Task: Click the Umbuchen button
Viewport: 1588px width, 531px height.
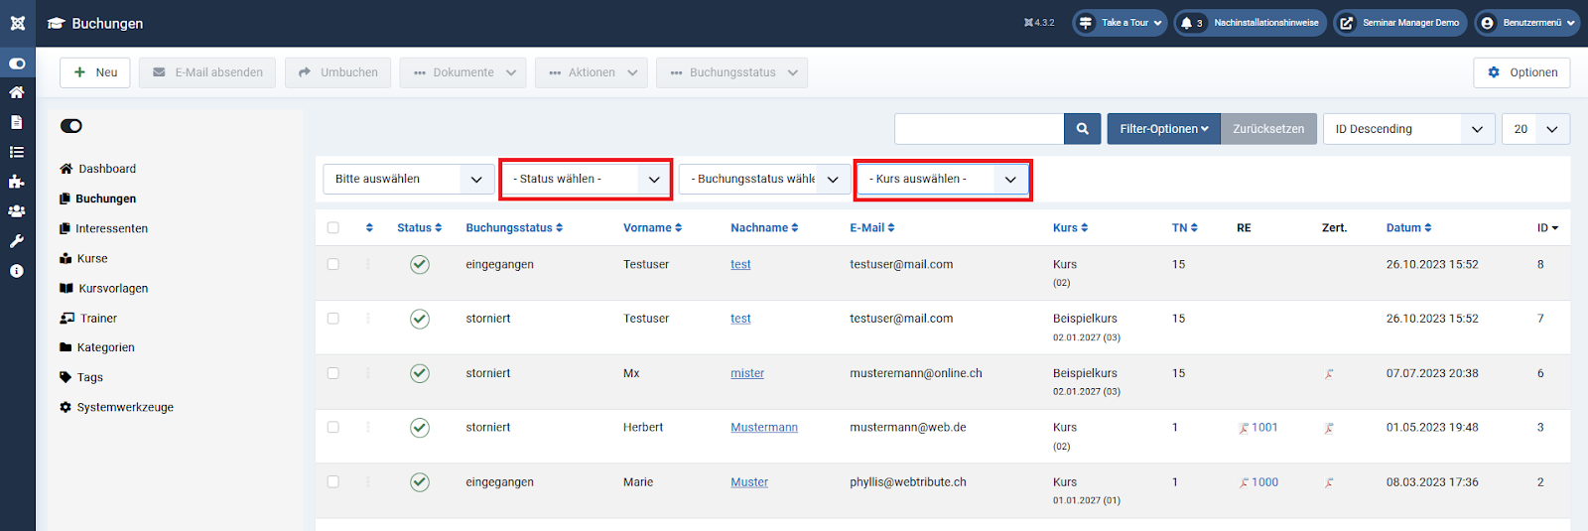Action: coord(338,72)
